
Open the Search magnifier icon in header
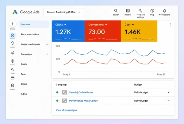click(x=116, y=11)
